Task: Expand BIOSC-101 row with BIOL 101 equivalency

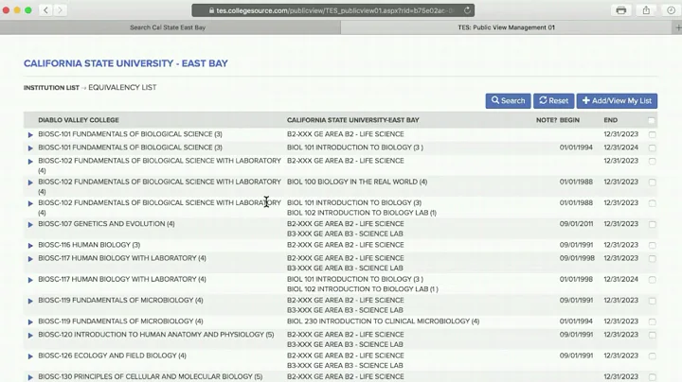Action: 30,148
